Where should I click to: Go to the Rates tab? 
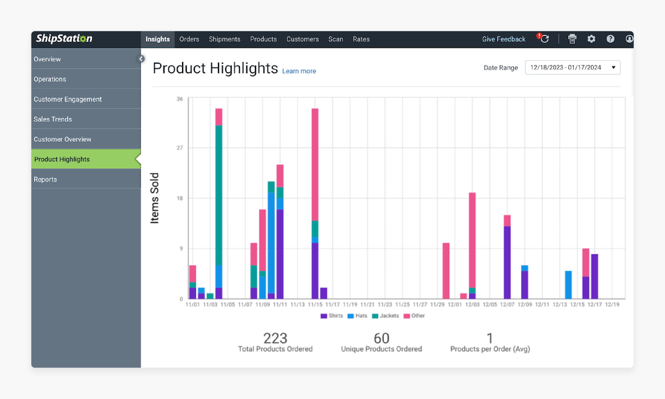[361, 39]
